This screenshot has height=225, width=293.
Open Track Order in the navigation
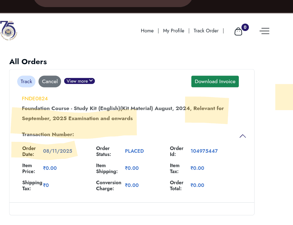tap(206, 31)
